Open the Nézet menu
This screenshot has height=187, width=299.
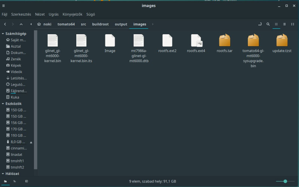[40, 15]
